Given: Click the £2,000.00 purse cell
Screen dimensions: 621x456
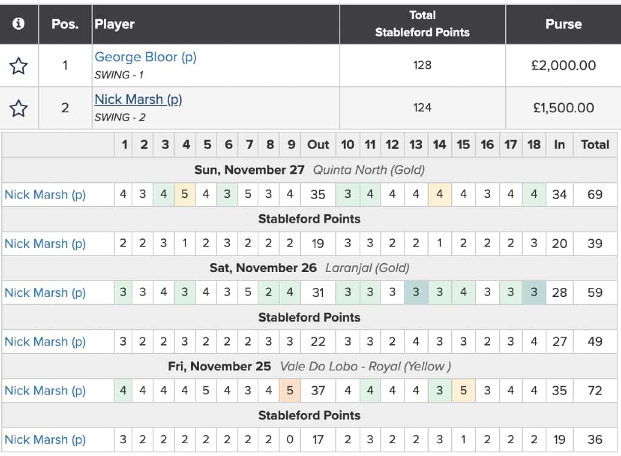Looking at the screenshot, I should (563, 66).
